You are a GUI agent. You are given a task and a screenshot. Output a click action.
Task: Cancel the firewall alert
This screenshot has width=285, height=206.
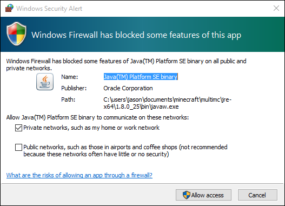[257, 195]
